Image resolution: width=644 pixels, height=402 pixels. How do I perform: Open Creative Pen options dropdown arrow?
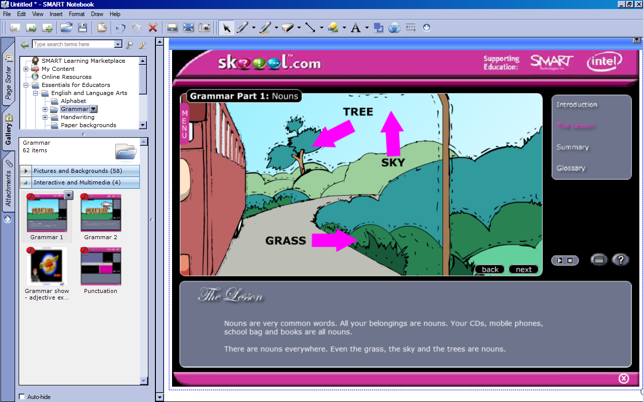[x=276, y=28]
